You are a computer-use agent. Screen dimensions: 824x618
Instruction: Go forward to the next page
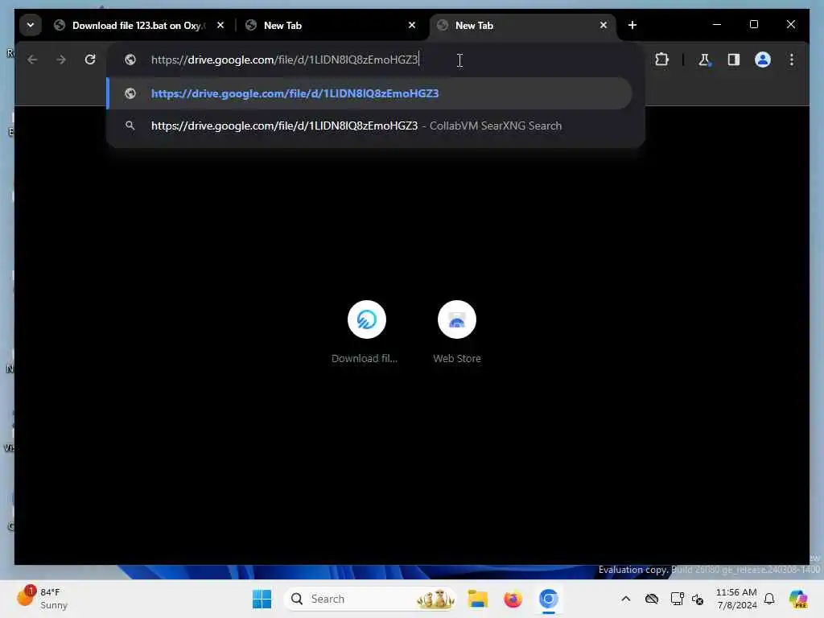tap(61, 60)
